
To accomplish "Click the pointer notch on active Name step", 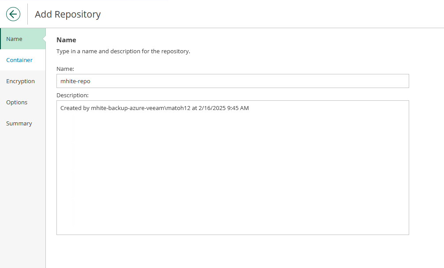I will click(x=44, y=39).
